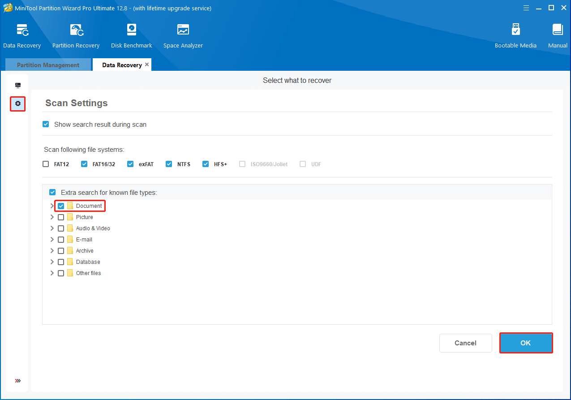Uncheck the Document file type checkbox
This screenshot has height=400, width=571.
[61, 206]
